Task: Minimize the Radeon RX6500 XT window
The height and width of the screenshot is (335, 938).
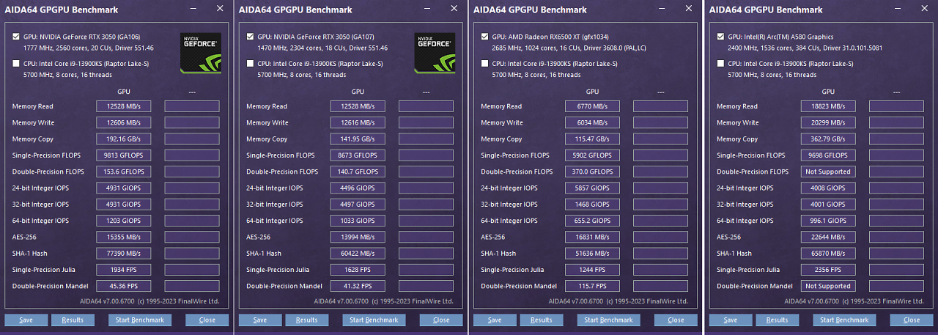Action: 662,9
